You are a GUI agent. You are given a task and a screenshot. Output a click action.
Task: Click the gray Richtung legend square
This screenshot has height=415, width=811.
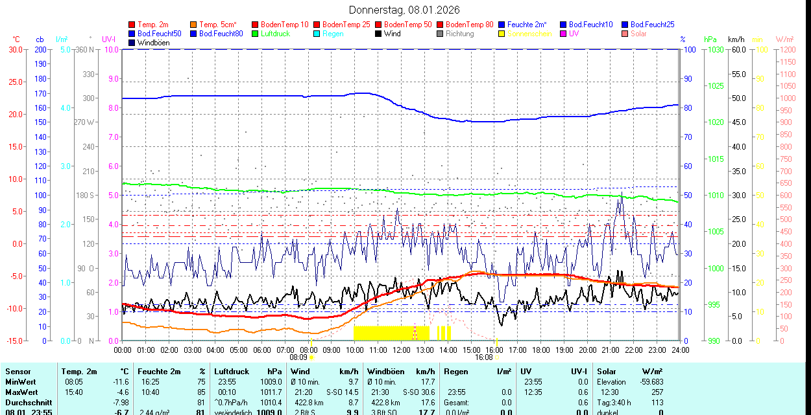point(440,34)
